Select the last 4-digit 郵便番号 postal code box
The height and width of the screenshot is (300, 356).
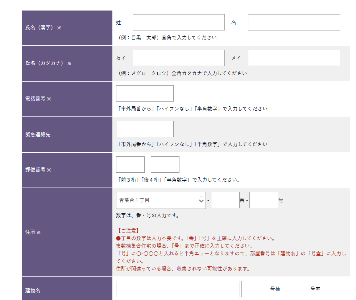click(165, 165)
